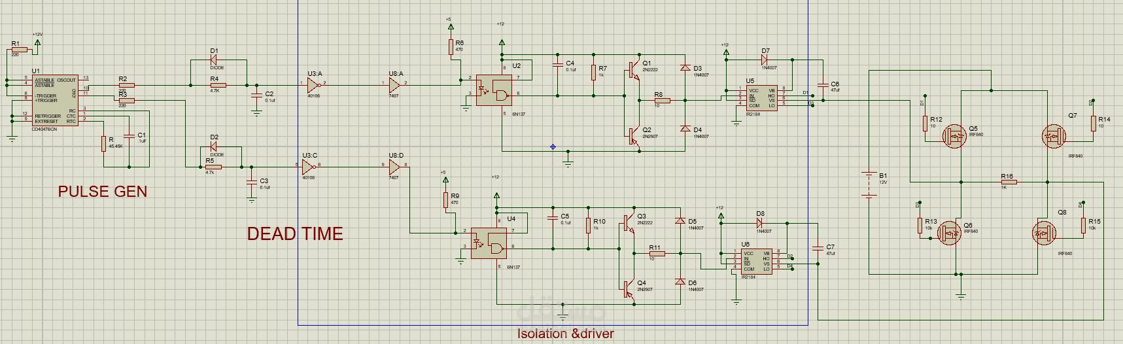Select MOSFET Q8 symbol
This screenshot has height=344, width=1123.
1044,233
